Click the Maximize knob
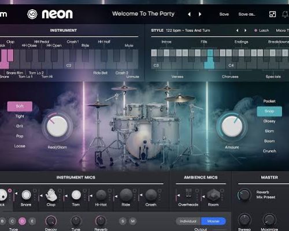Screen dimensions: 289x231 click(x=269, y=220)
